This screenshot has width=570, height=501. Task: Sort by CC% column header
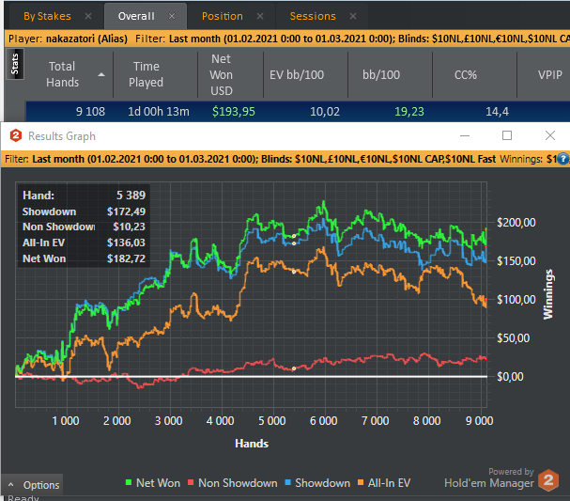[466, 74]
